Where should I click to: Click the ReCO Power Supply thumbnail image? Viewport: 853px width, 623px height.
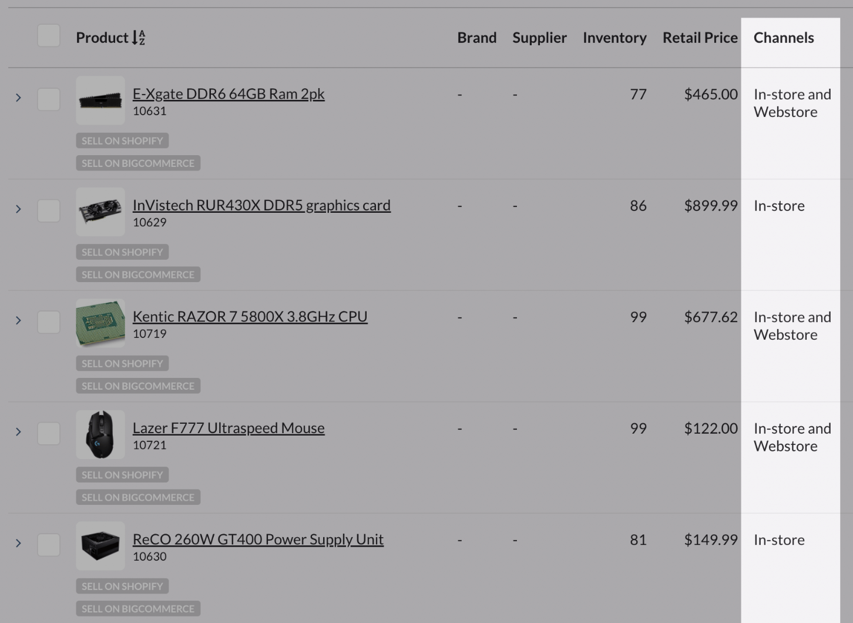[x=100, y=545]
